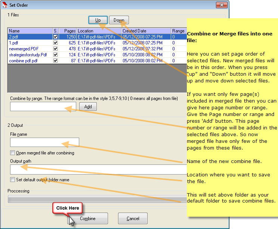Click the Cancel button
Viewport: 278px width, 229px height.
click(x=133, y=219)
